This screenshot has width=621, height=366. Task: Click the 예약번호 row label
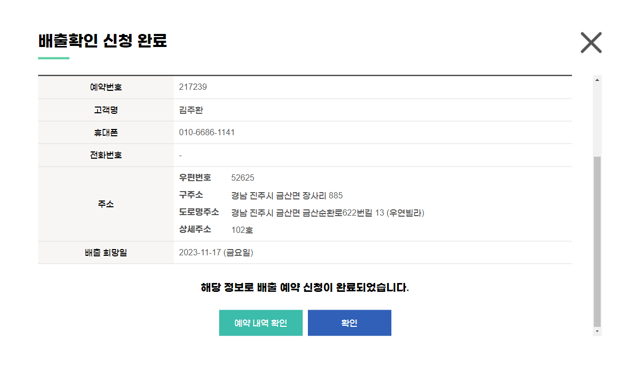click(106, 87)
